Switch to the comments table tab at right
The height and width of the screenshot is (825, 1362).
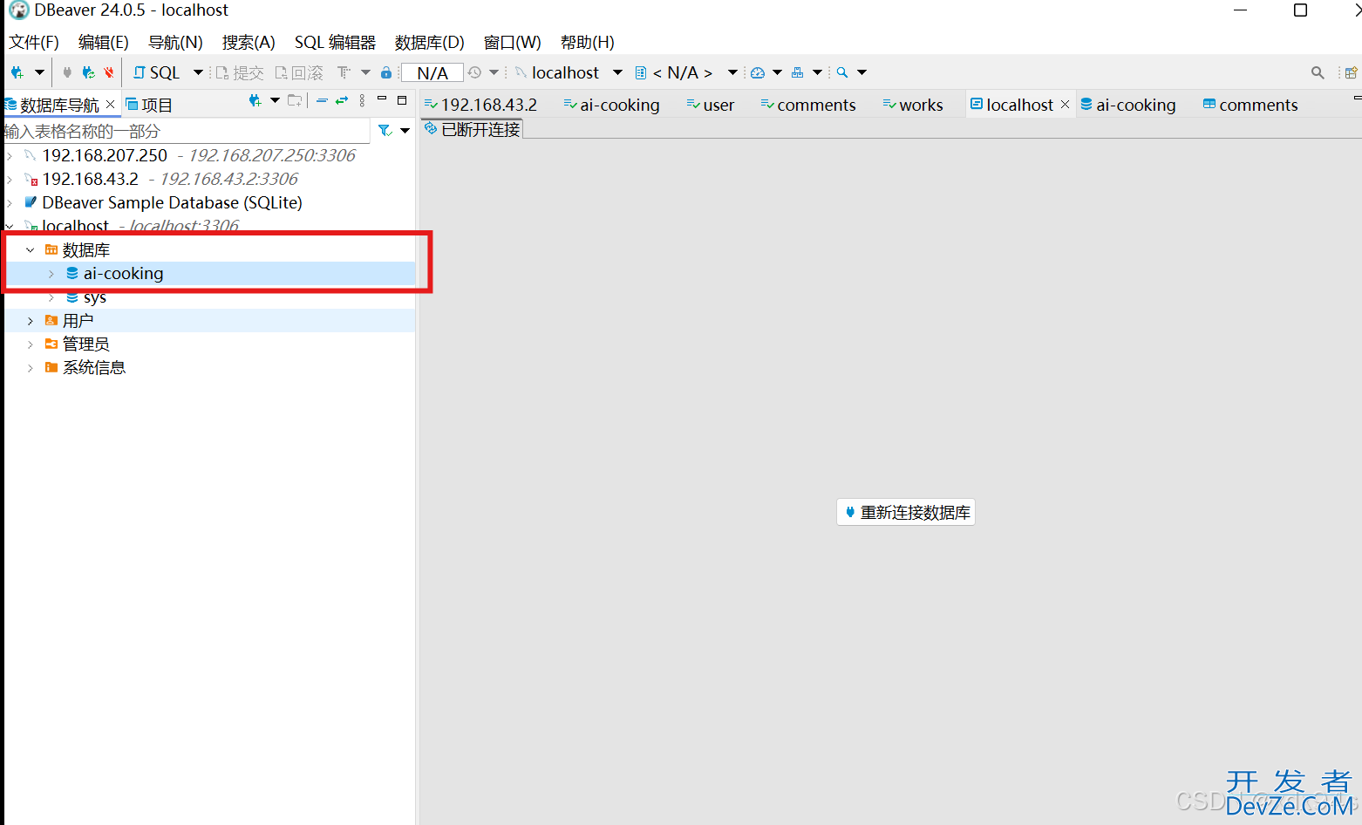coord(1250,105)
